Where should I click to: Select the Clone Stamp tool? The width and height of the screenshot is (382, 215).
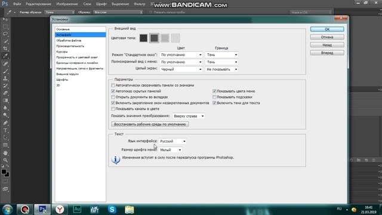(x=5, y=78)
